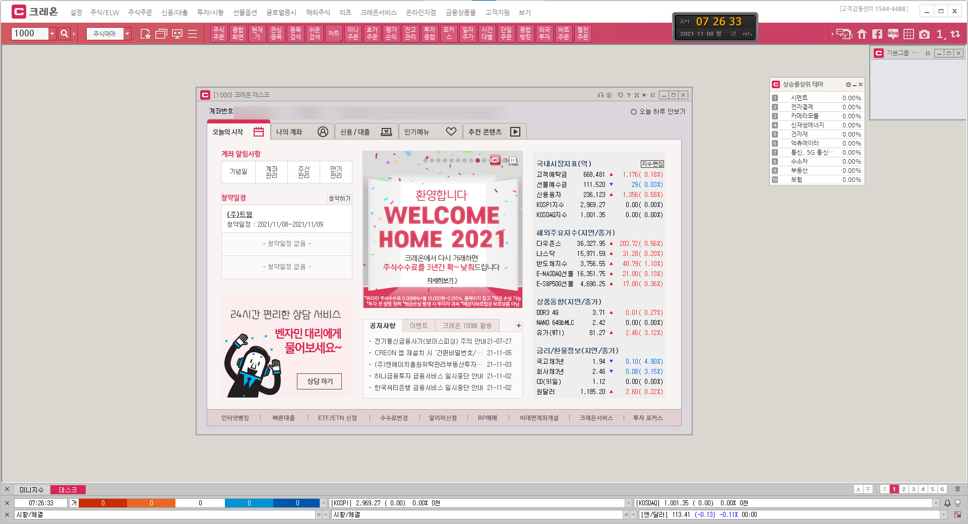
Task: Click the 인터넷뱅킹 footer link
Action: click(235, 418)
